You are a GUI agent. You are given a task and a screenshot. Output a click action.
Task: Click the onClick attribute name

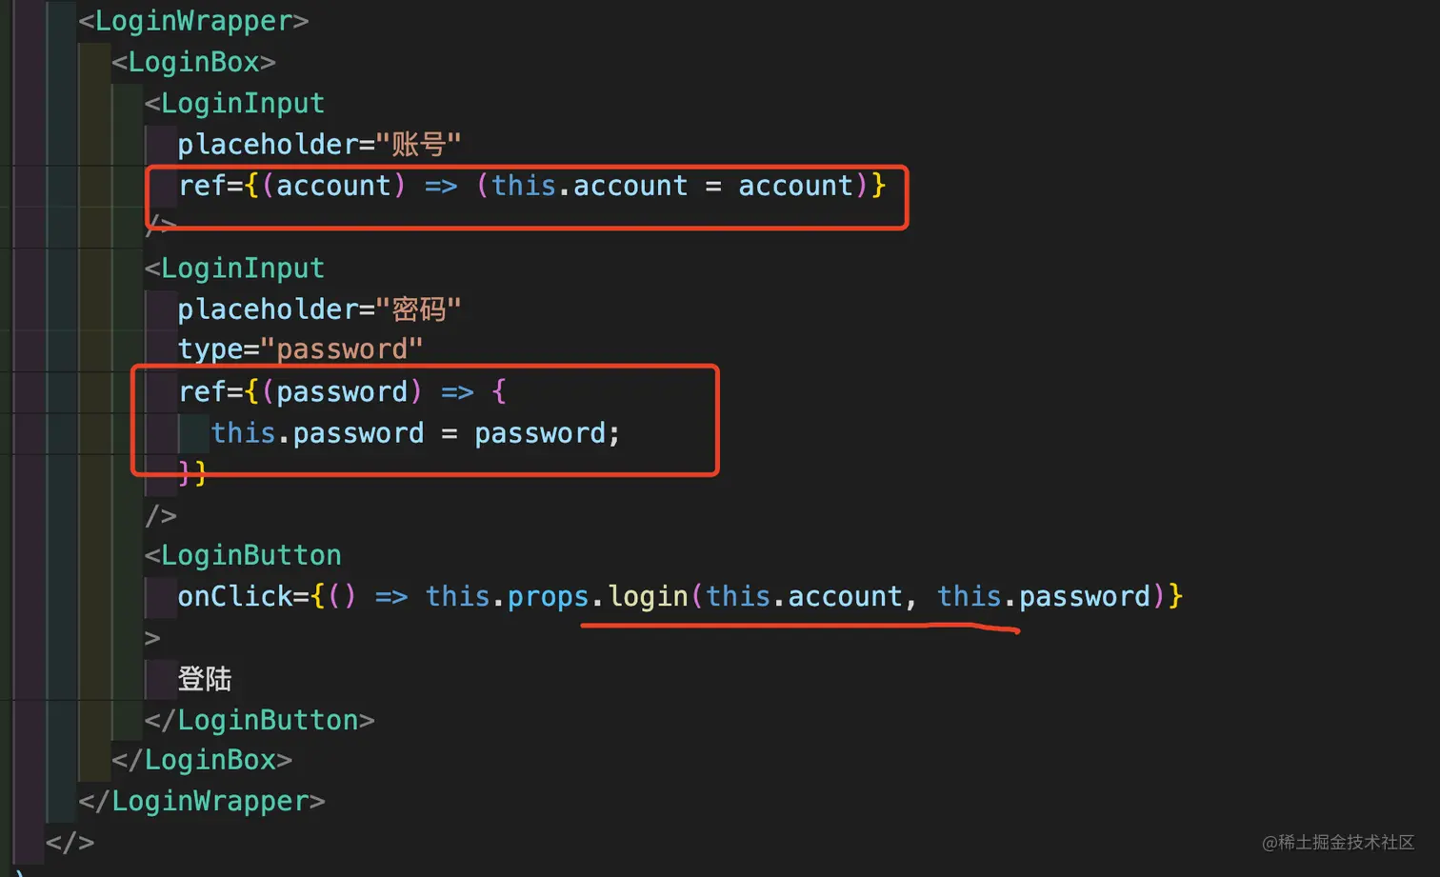(234, 597)
